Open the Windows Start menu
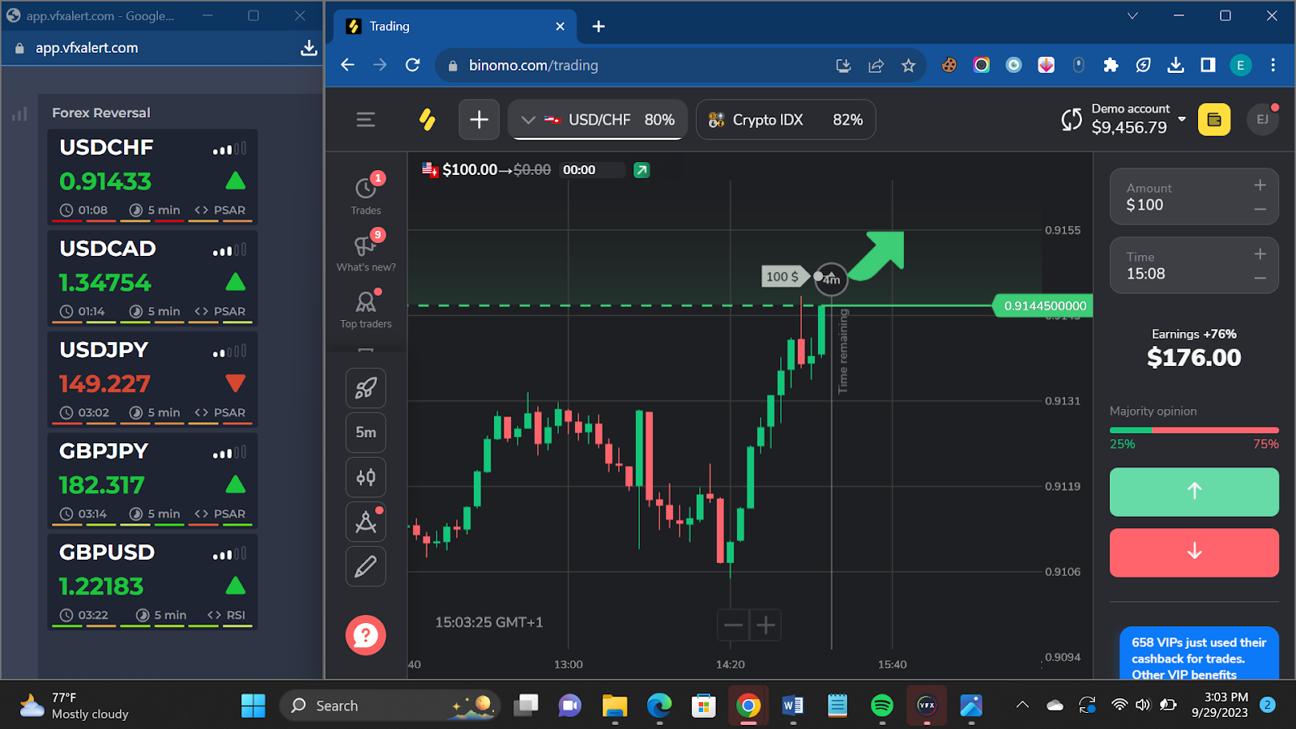The height and width of the screenshot is (729, 1296). (253, 706)
